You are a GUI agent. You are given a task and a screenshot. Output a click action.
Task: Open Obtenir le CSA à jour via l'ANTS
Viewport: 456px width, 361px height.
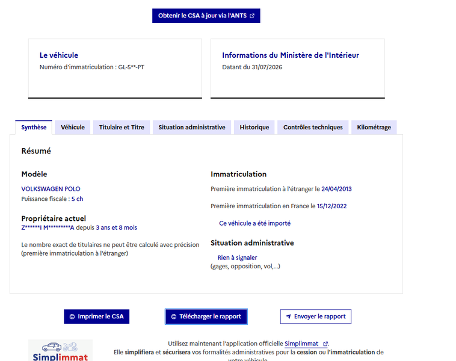tap(206, 16)
